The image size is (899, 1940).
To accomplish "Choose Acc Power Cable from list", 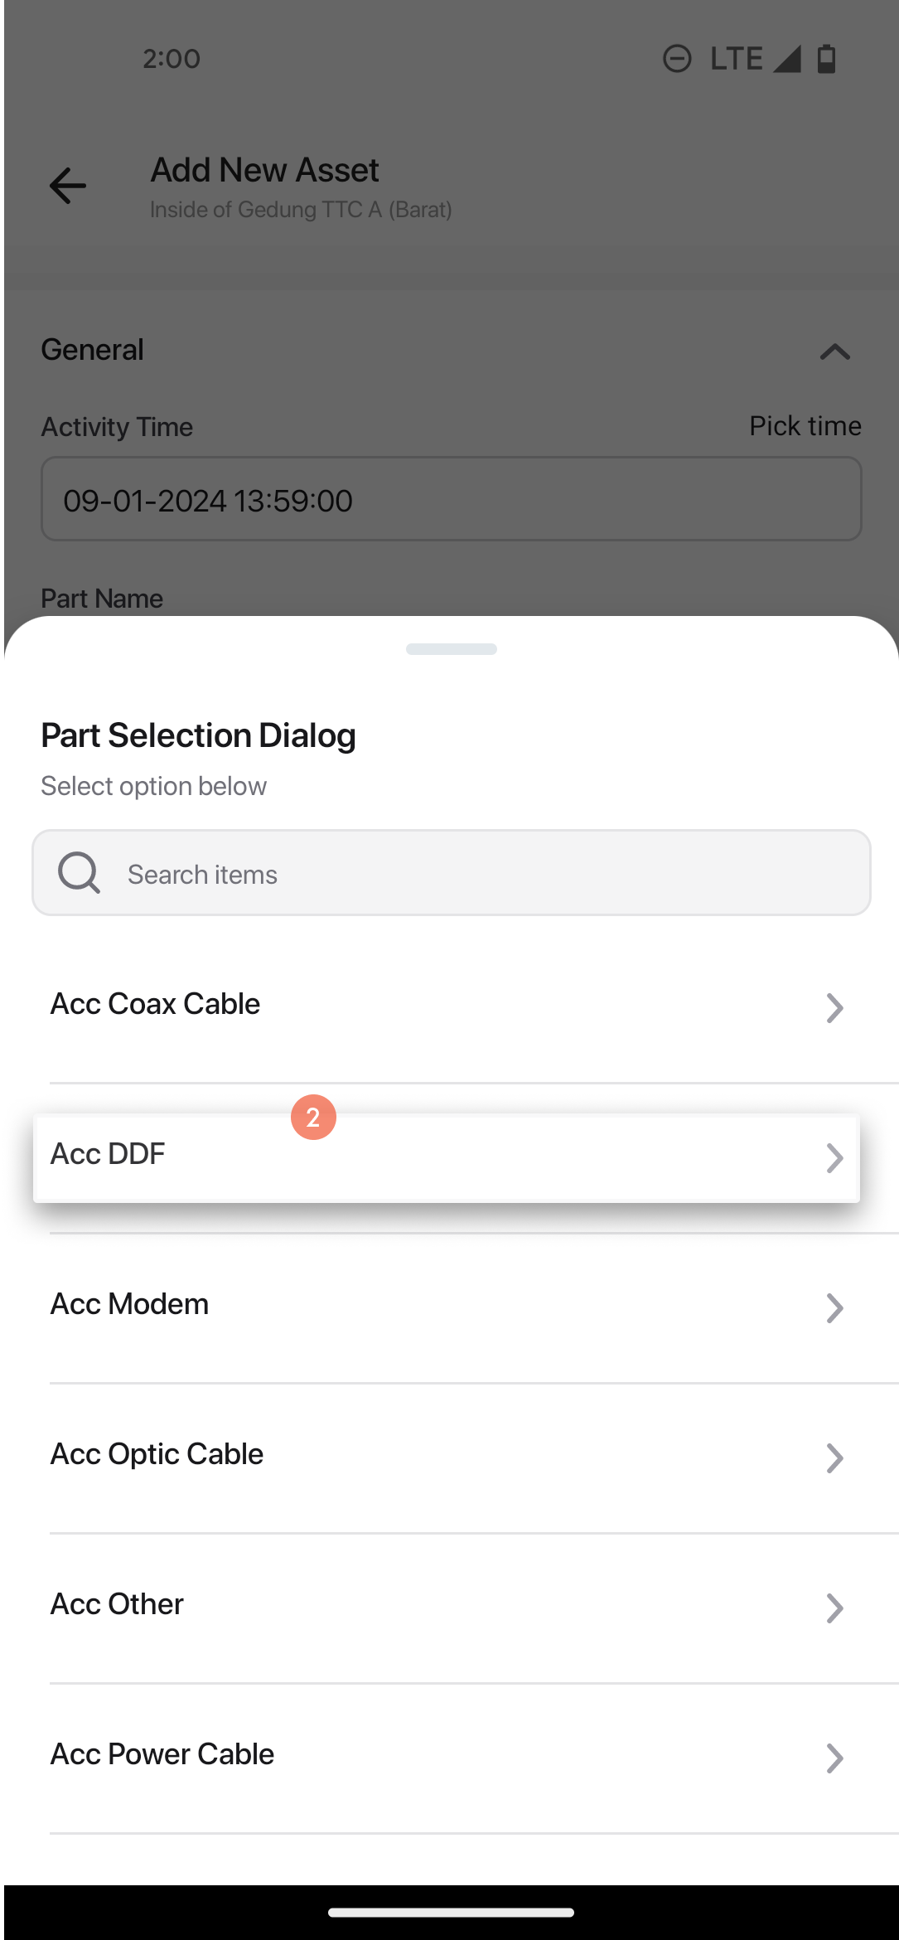I will [452, 1758].
